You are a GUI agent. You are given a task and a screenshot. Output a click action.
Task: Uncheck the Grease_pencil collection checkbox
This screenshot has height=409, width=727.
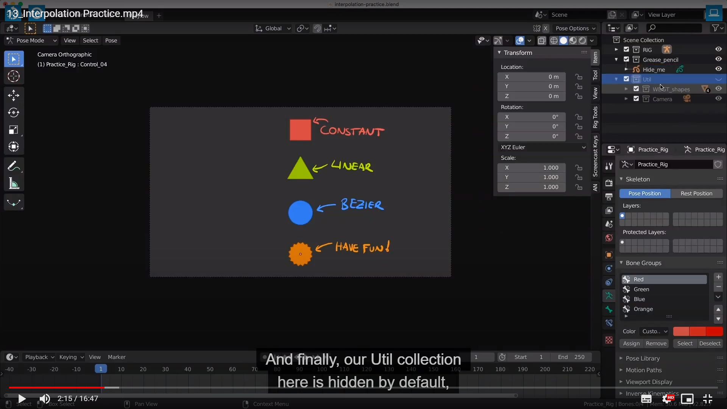click(x=626, y=59)
